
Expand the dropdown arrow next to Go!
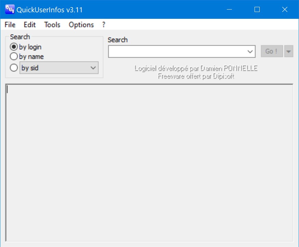point(288,51)
